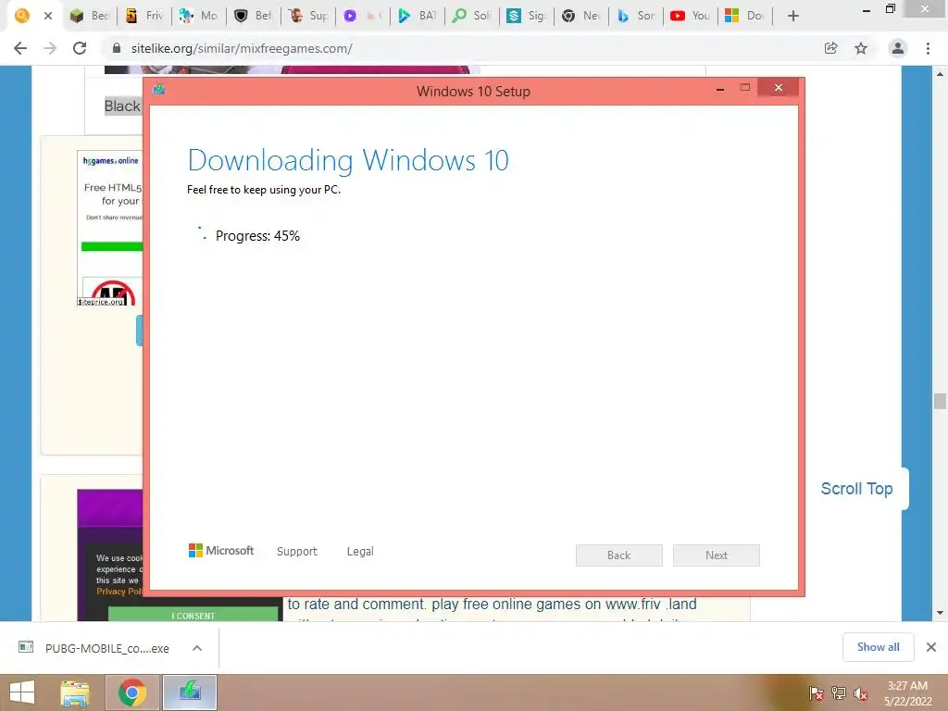Click the address bar URL

click(x=242, y=48)
